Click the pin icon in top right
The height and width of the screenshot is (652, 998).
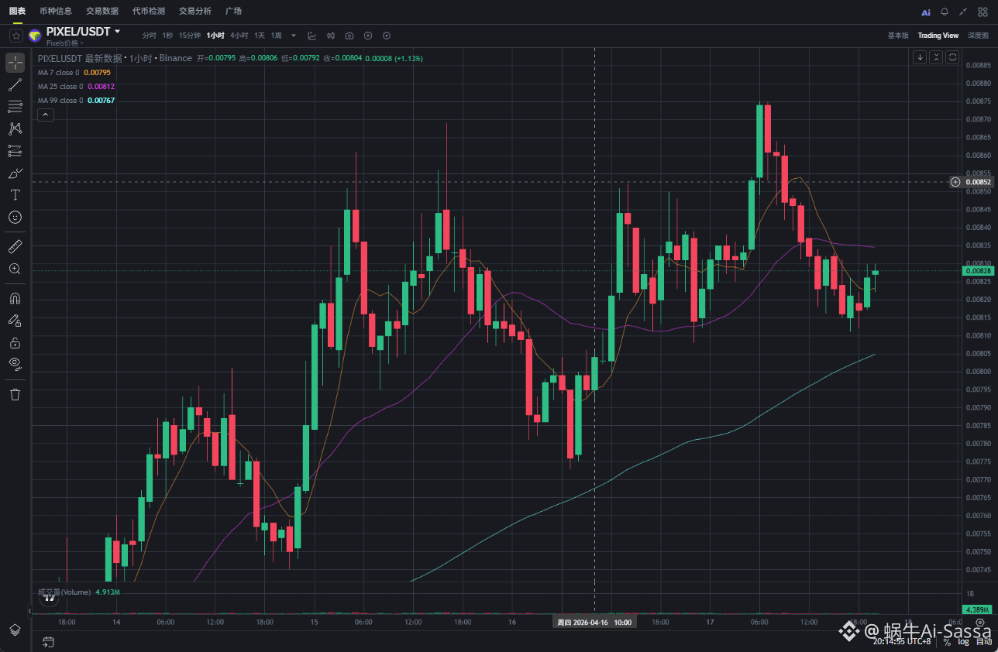(x=963, y=12)
